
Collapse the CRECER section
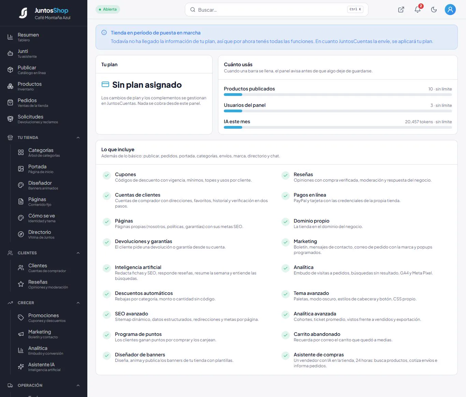(x=78, y=303)
